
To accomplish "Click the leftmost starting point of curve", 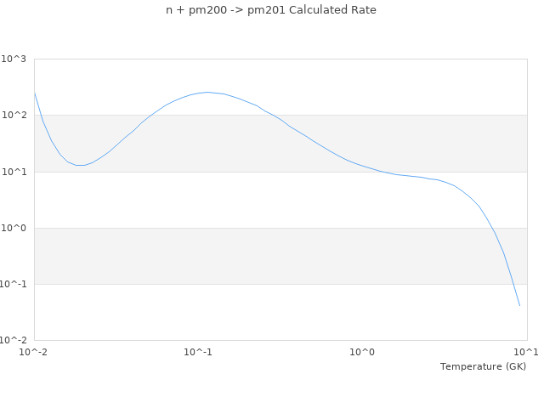I will (x=35, y=93).
